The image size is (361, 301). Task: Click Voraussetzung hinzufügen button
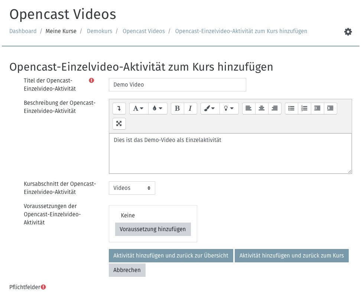153,229
